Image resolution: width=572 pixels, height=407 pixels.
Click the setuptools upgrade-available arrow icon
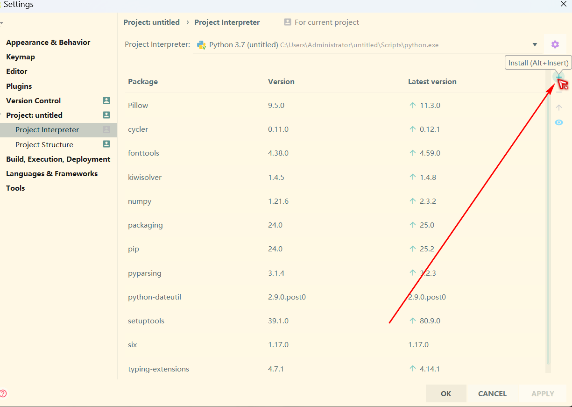(x=412, y=321)
